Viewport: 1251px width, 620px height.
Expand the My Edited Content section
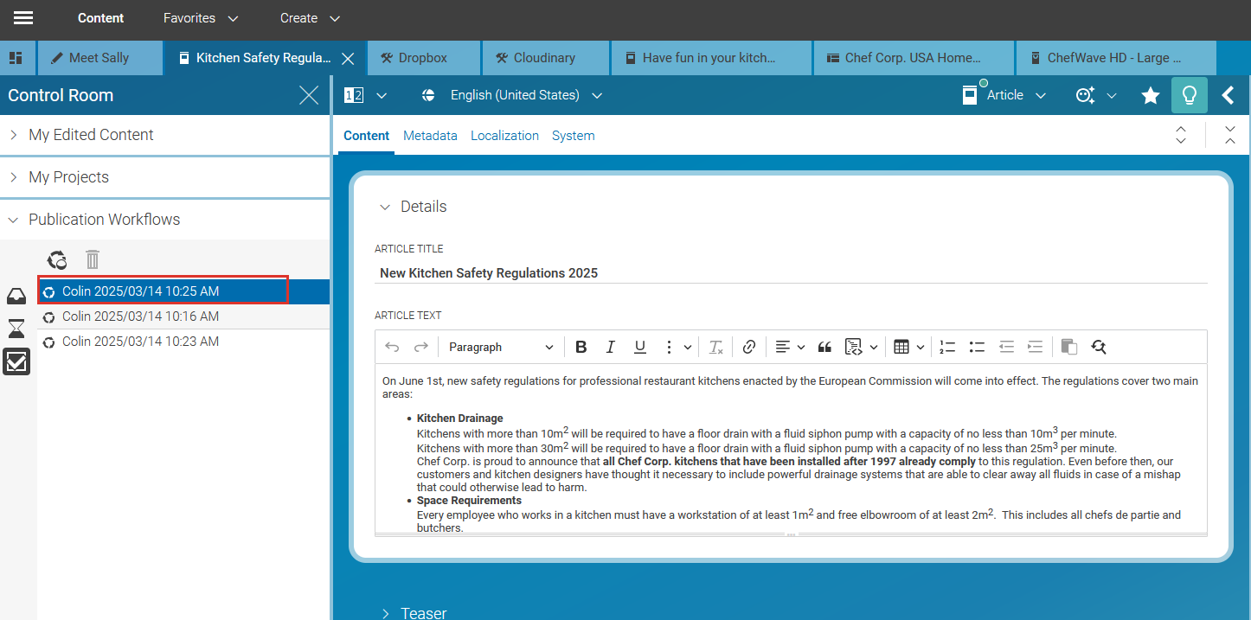pos(91,135)
